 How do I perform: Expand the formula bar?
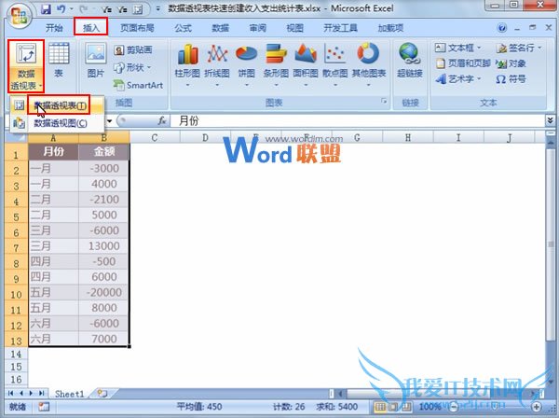[550, 120]
